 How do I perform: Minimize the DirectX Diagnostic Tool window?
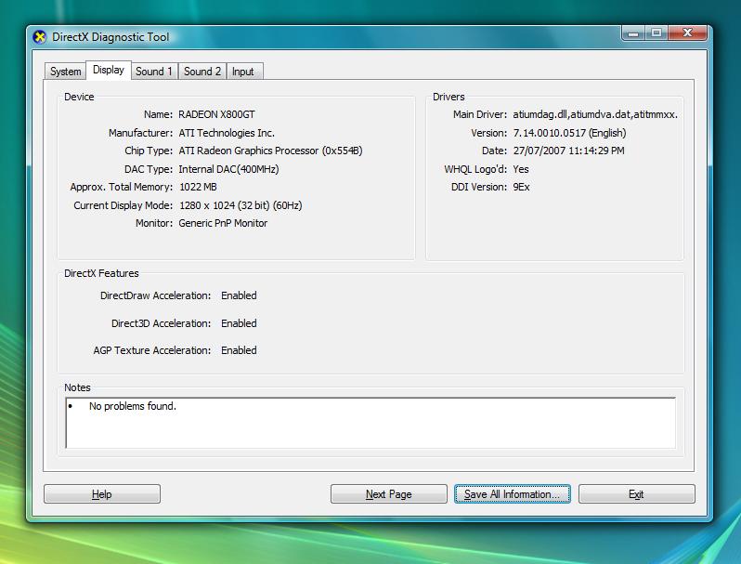point(633,33)
